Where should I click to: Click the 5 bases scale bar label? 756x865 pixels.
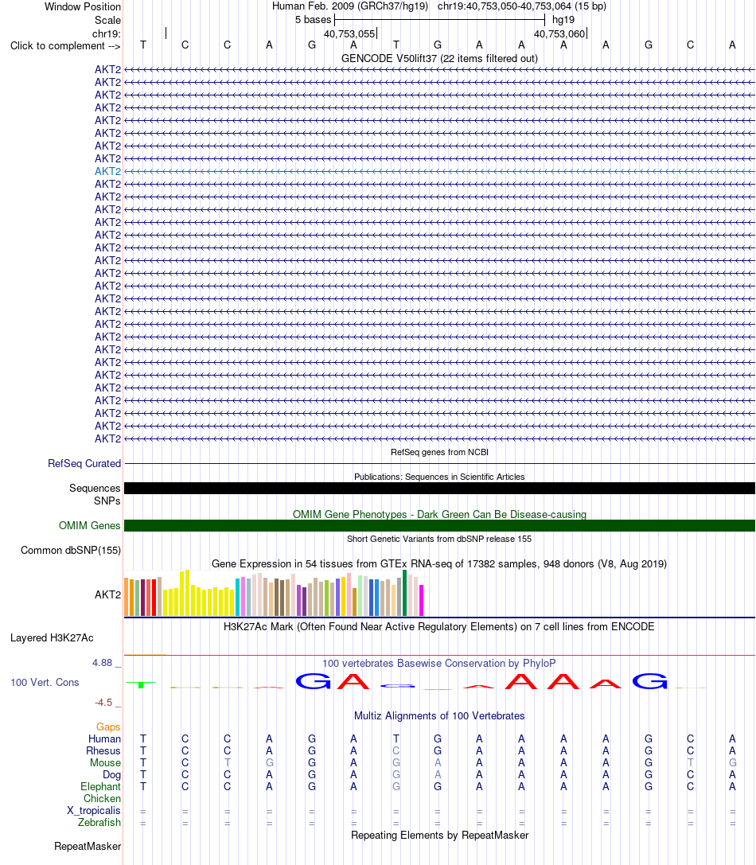tap(313, 20)
